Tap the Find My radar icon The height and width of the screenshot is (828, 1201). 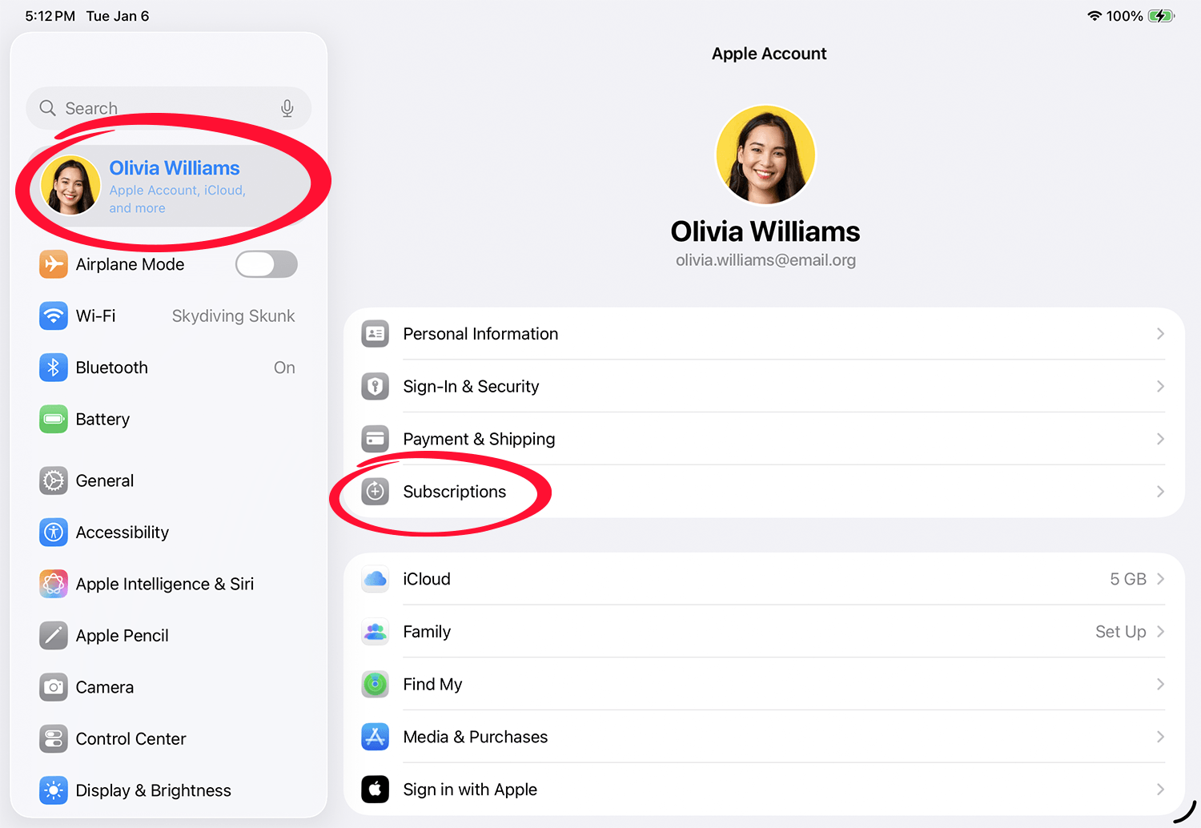[375, 684]
